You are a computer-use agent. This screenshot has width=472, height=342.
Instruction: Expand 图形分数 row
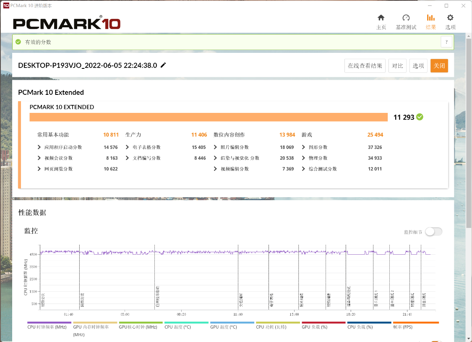pyautogui.click(x=303, y=147)
